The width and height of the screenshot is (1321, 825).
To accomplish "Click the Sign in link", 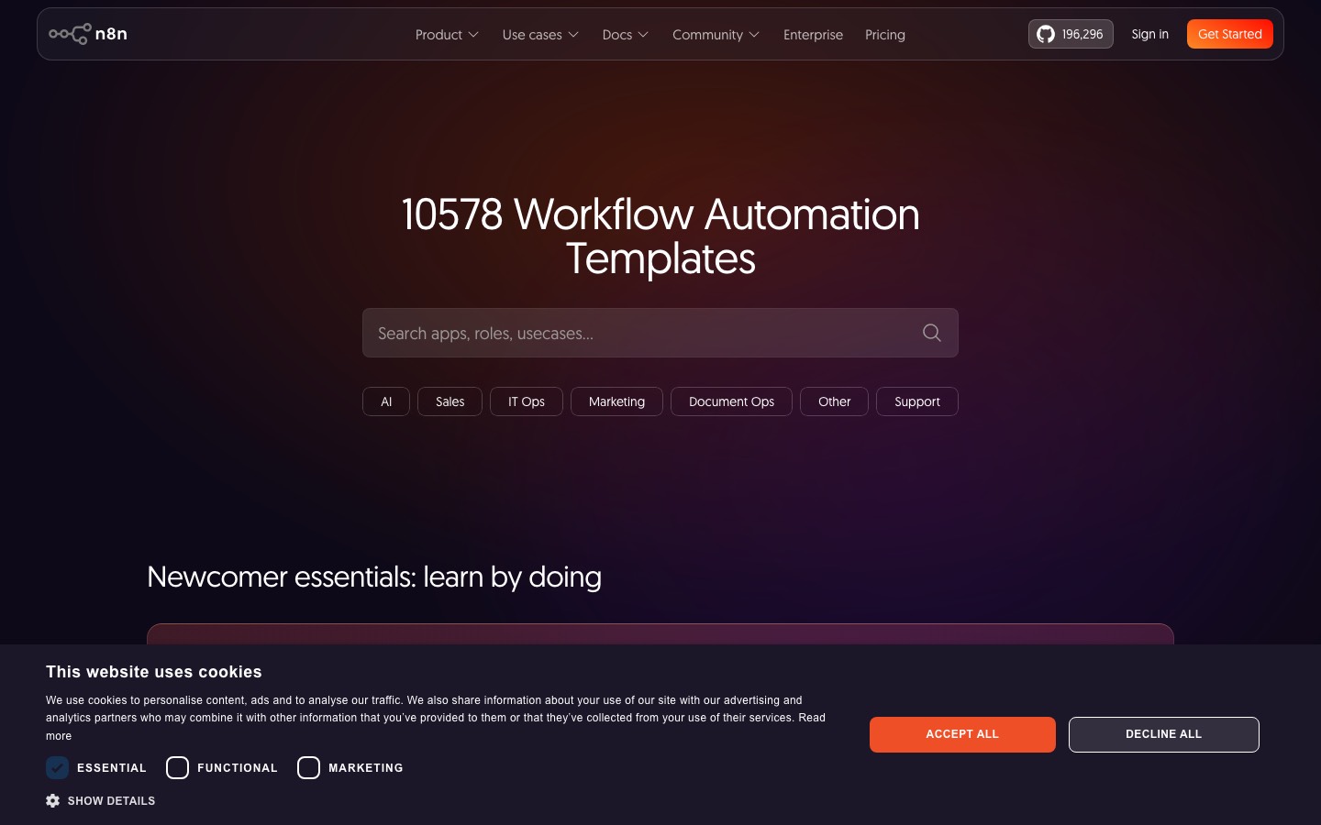I will 1149,34.
